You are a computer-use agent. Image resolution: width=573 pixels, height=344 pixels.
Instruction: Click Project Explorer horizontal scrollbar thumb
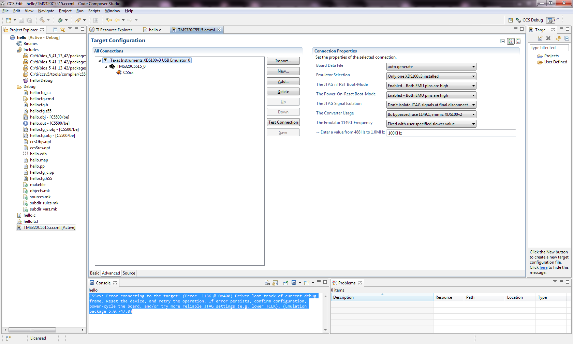click(x=32, y=330)
